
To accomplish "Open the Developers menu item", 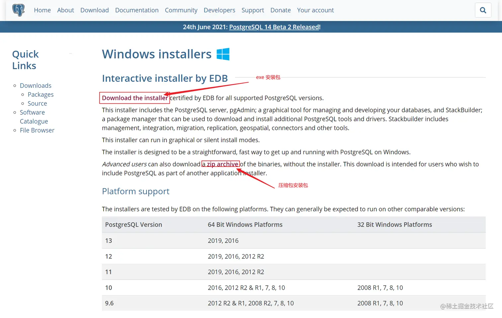I will (x=219, y=10).
